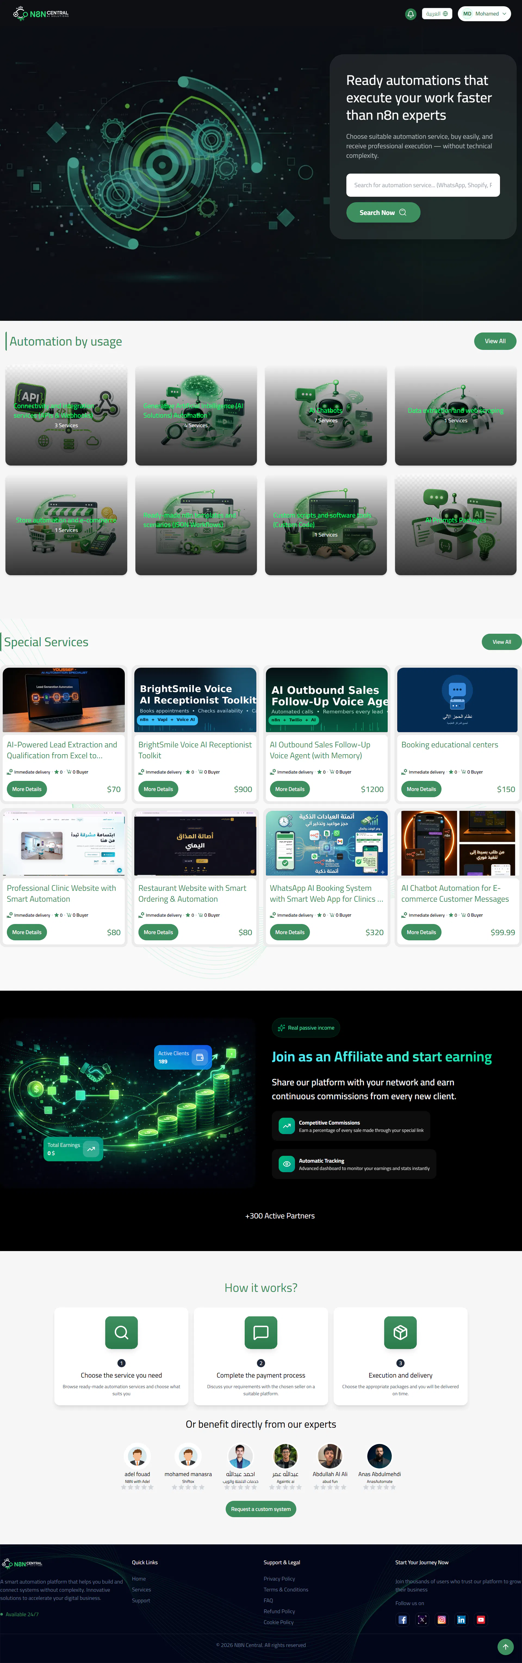
Task: Click the Services link in the footer
Action: 141,1590
